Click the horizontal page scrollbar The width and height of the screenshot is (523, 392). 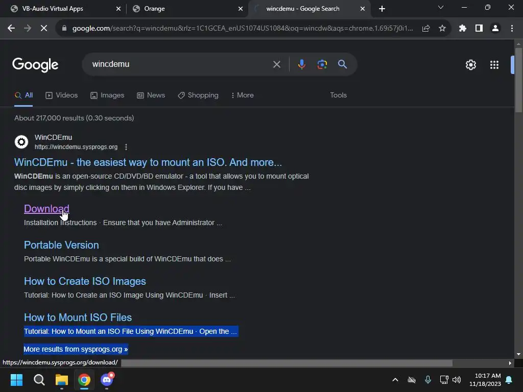coord(287,363)
